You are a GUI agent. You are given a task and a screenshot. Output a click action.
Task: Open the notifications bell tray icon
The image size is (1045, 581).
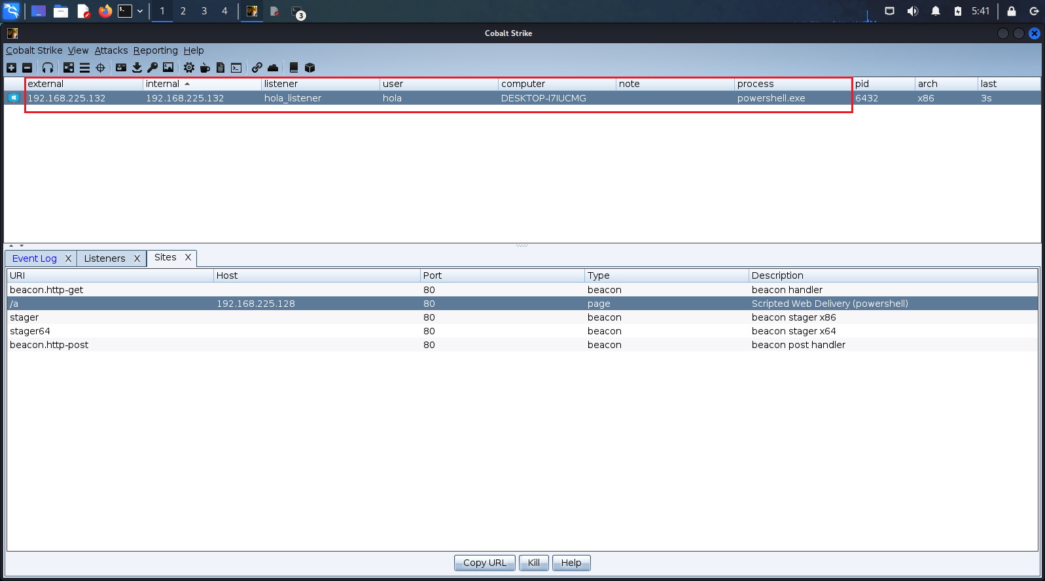pos(936,11)
